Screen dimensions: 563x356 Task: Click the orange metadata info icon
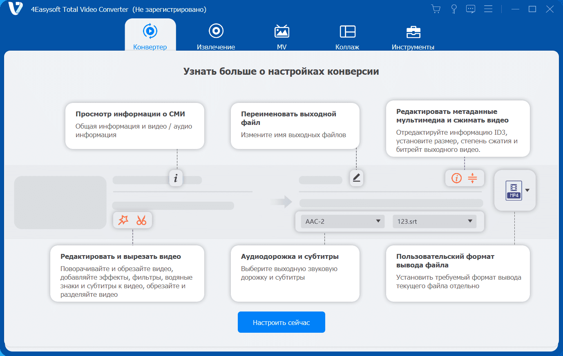456,178
